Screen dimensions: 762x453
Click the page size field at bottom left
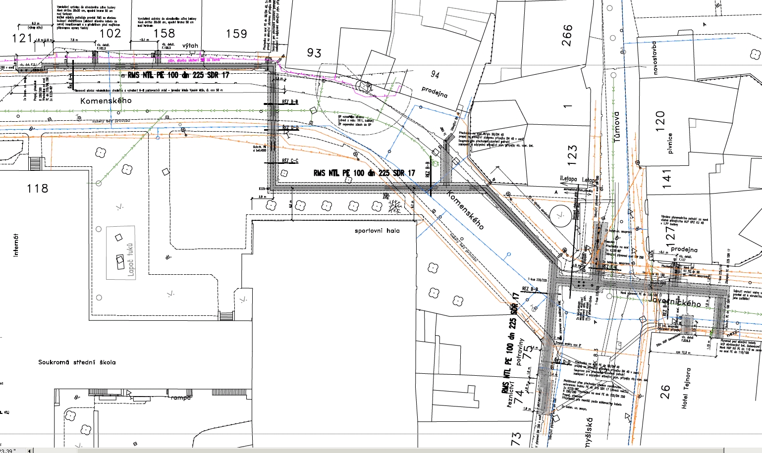[x=9, y=450]
